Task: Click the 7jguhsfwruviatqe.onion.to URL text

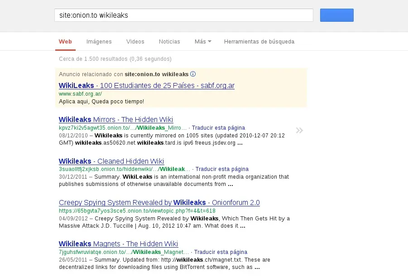Action: coord(124,252)
